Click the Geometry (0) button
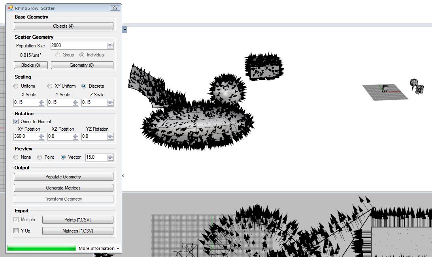Image resolution: width=432 pixels, height=257 pixels. click(82, 65)
